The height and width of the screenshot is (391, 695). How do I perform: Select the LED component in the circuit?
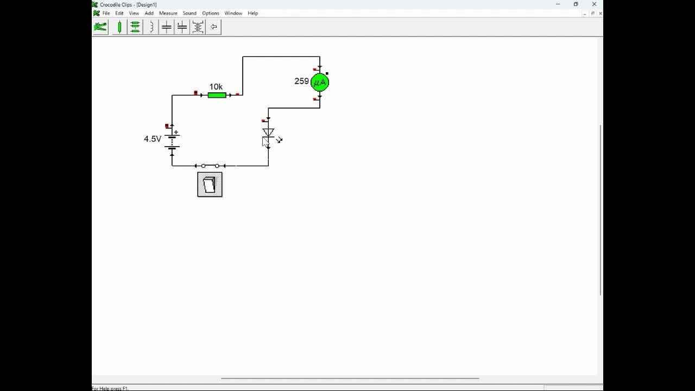click(268, 136)
